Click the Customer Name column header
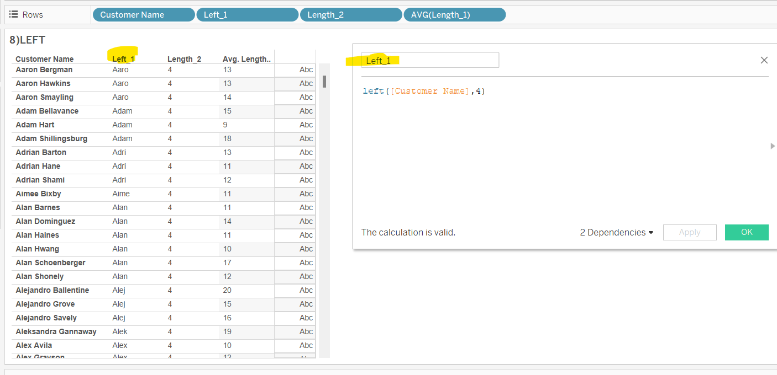777x375 pixels. [44, 59]
